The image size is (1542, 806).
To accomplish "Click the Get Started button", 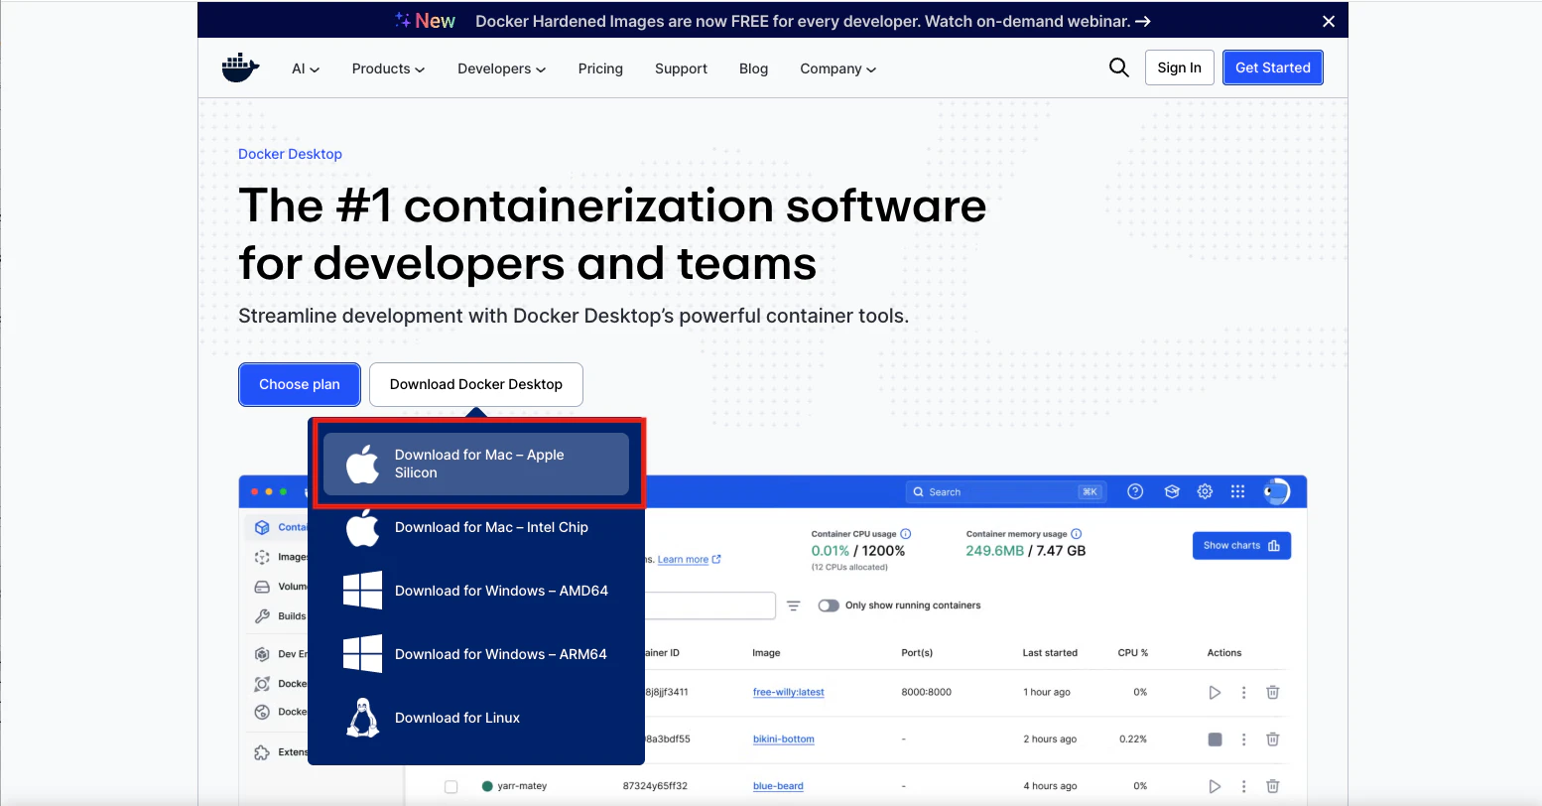I will (x=1272, y=67).
